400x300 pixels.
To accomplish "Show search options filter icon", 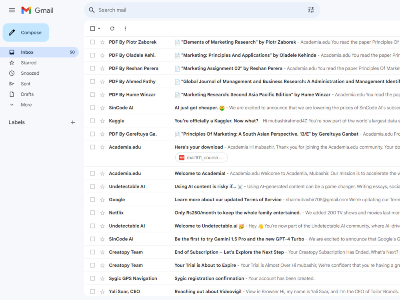I will point(311,10).
